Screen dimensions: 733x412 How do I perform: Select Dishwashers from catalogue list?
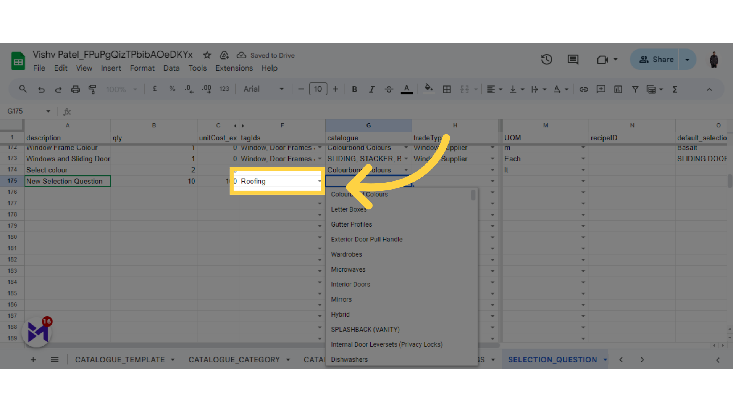(x=349, y=359)
